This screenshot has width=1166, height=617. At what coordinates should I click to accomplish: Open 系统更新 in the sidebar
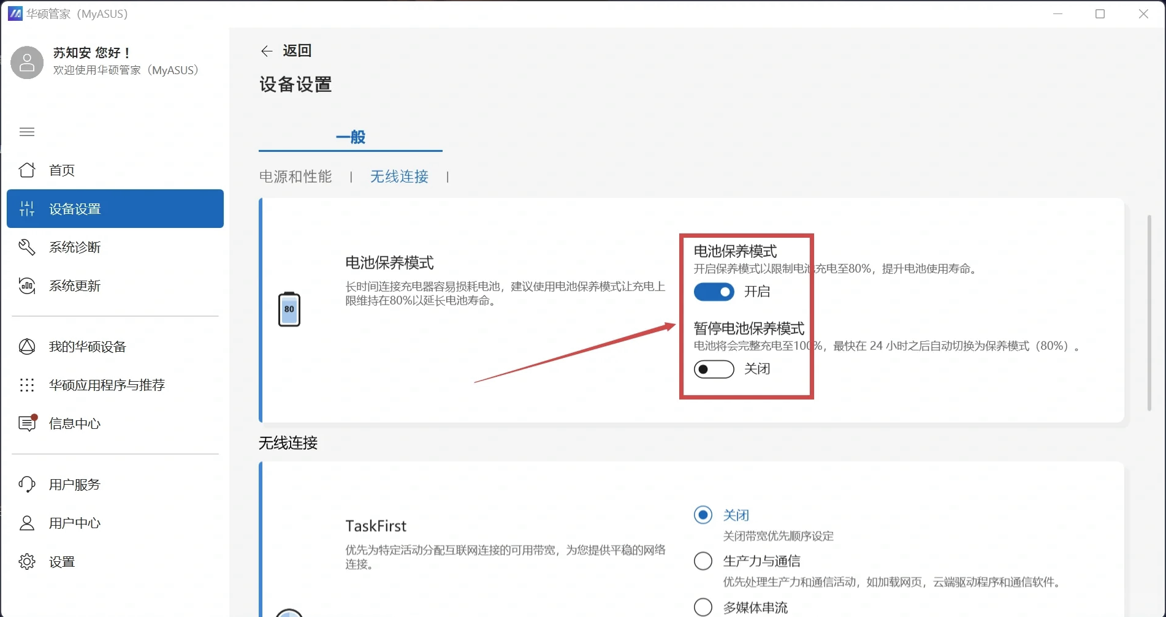click(115, 286)
